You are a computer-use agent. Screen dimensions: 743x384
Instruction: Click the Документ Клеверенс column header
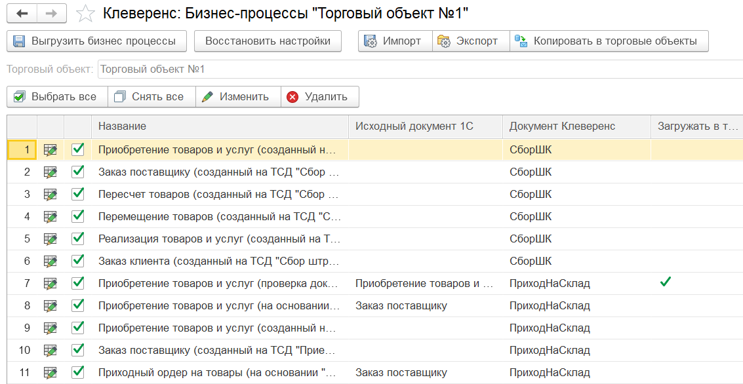coord(576,126)
